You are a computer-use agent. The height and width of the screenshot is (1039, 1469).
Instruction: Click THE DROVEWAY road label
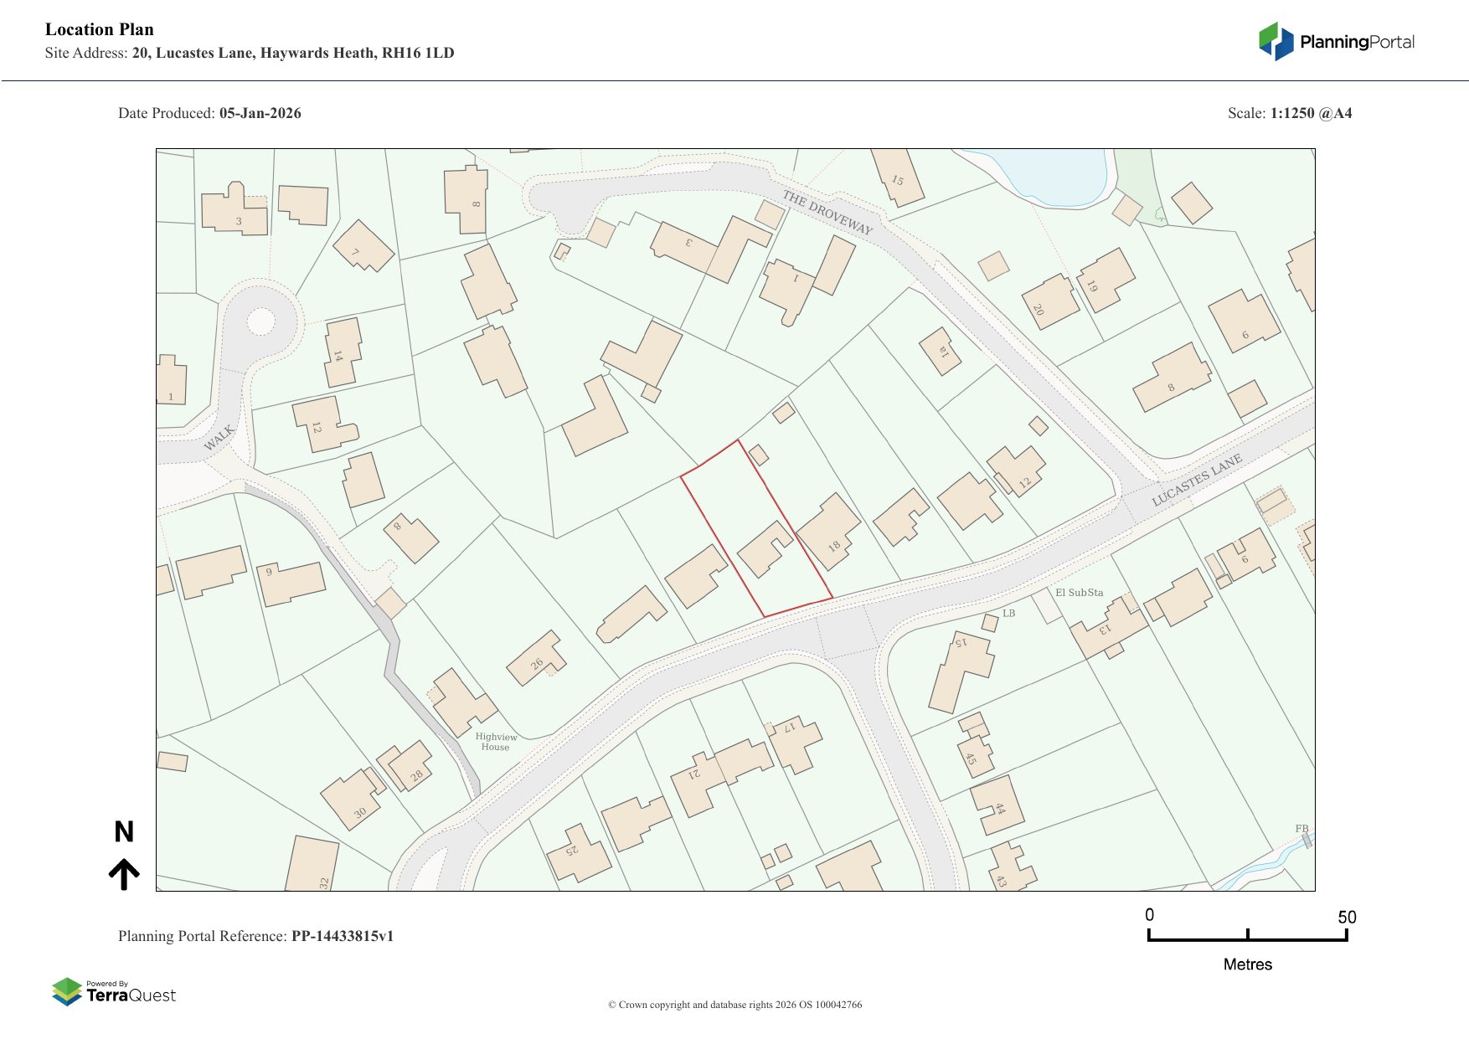coord(827,212)
